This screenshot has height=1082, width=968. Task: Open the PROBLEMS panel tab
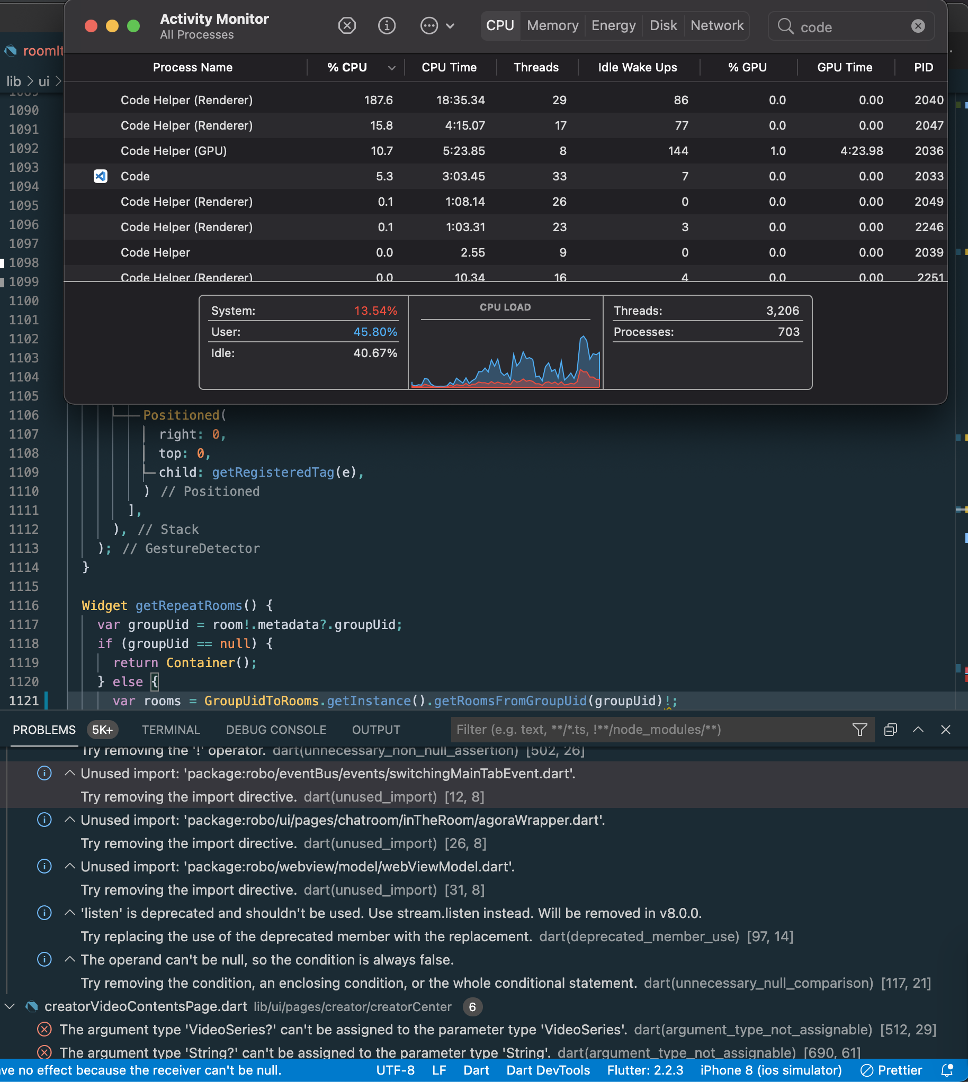[x=44, y=730]
